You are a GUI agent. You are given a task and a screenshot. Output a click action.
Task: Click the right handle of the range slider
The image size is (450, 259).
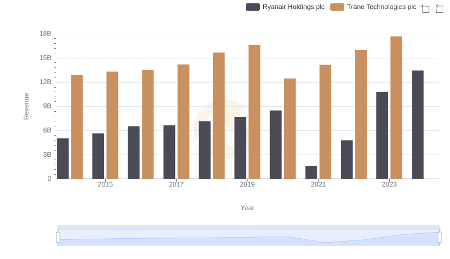pyautogui.click(x=439, y=237)
